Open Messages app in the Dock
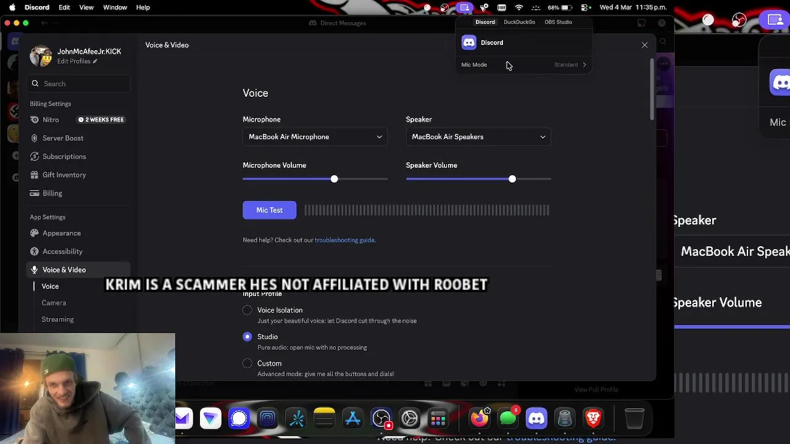This screenshot has height=444, width=790. click(x=508, y=419)
